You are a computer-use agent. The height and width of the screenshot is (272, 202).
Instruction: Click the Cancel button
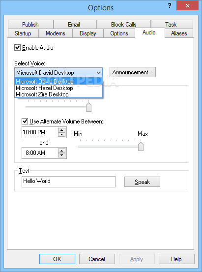[97, 259]
